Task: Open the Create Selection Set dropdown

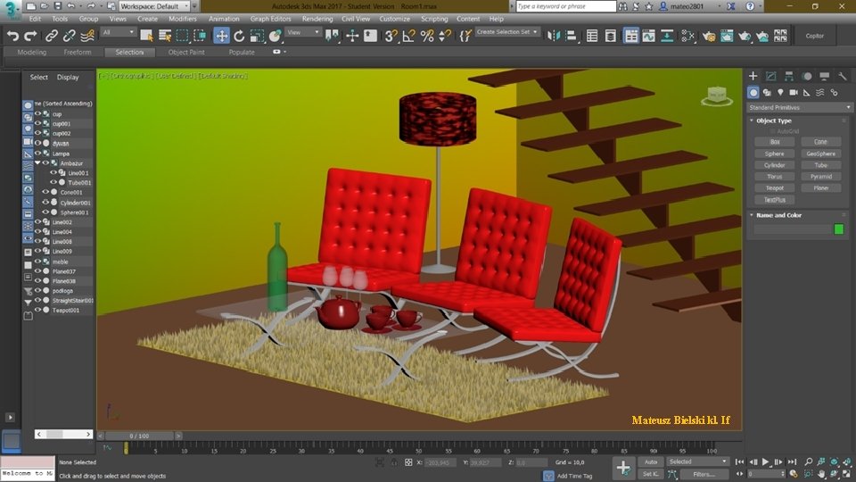Action: click(507, 32)
